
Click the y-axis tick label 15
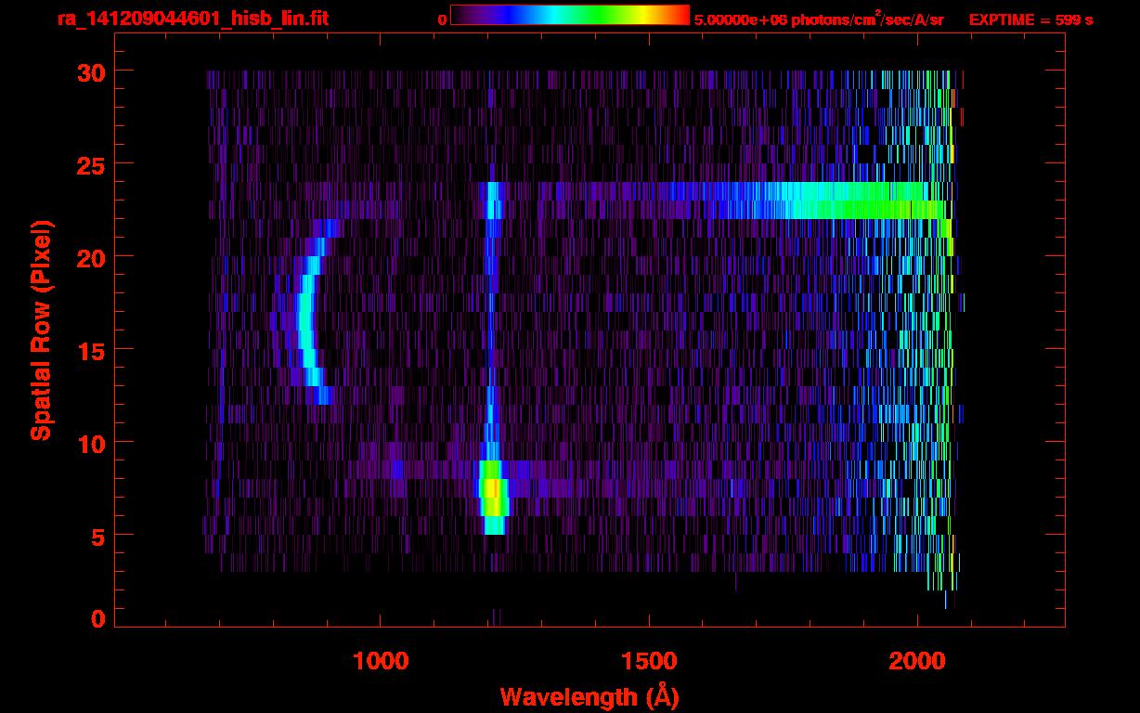click(x=89, y=350)
